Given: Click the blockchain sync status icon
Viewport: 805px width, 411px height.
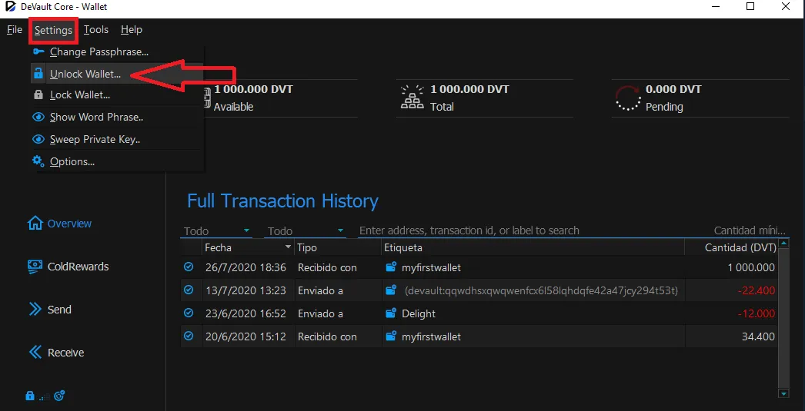Looking at the screenshot, I should [59, 396].
